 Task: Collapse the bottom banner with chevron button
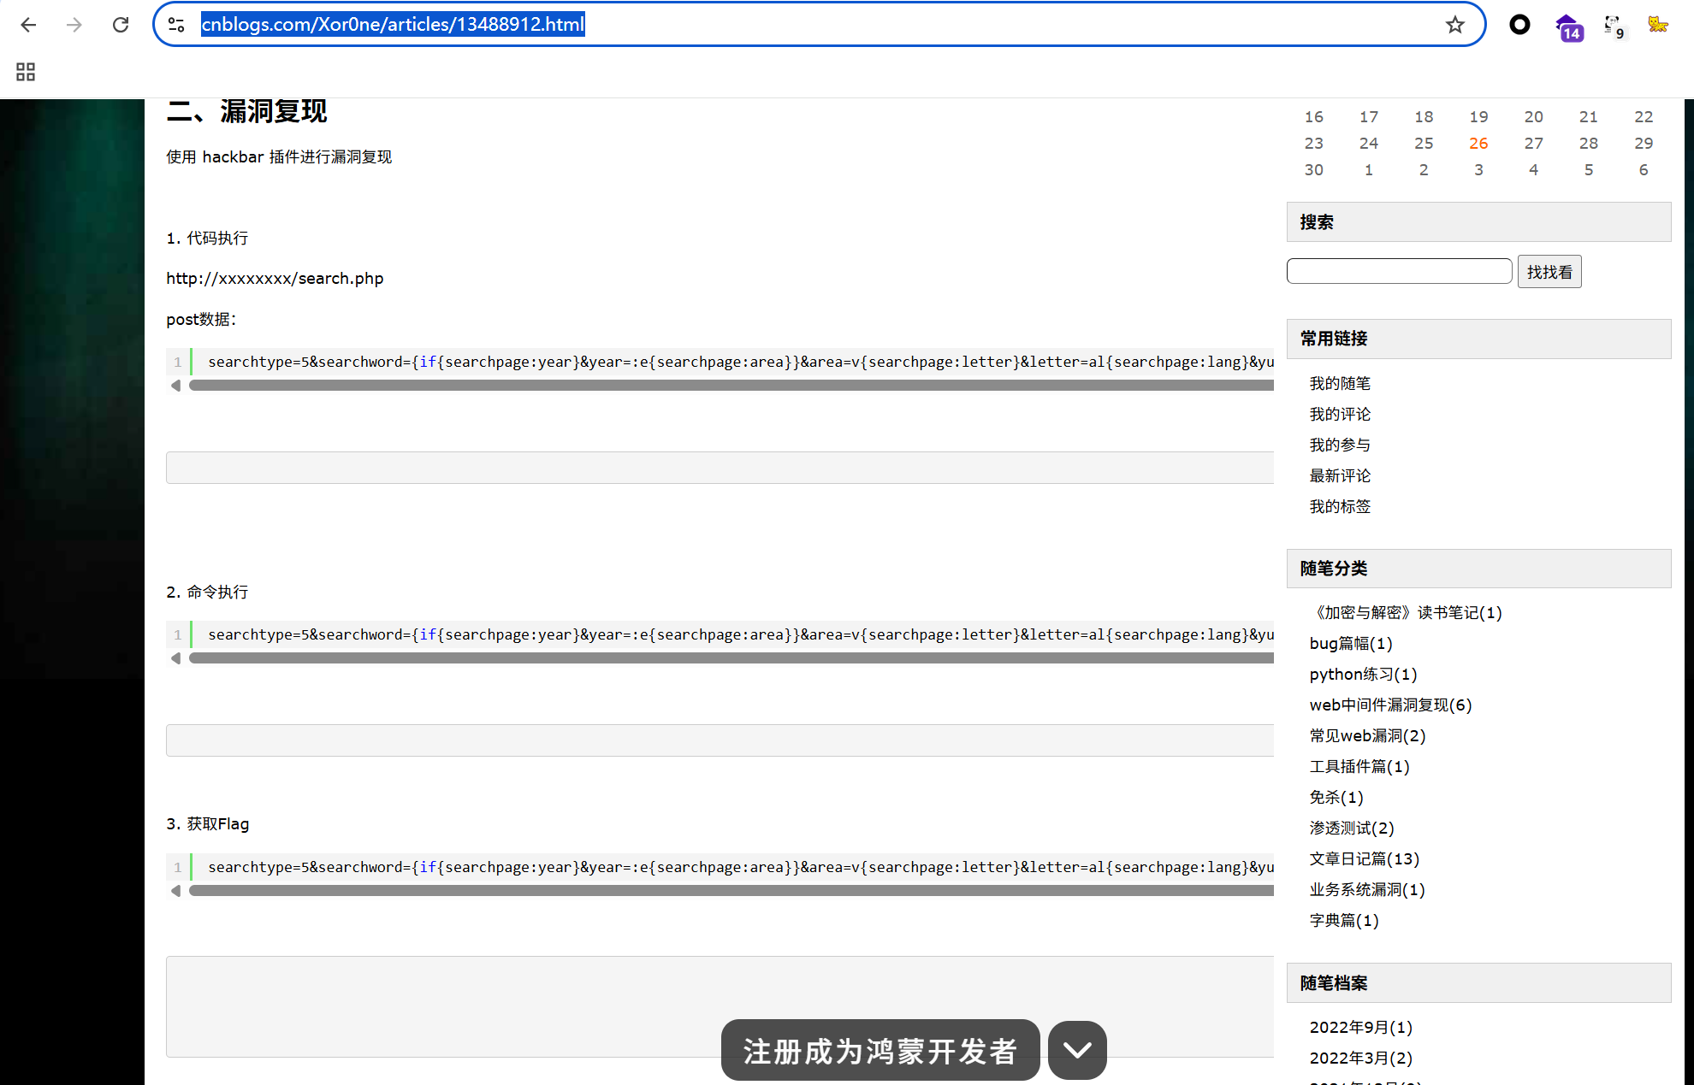click(1077, 1050)
